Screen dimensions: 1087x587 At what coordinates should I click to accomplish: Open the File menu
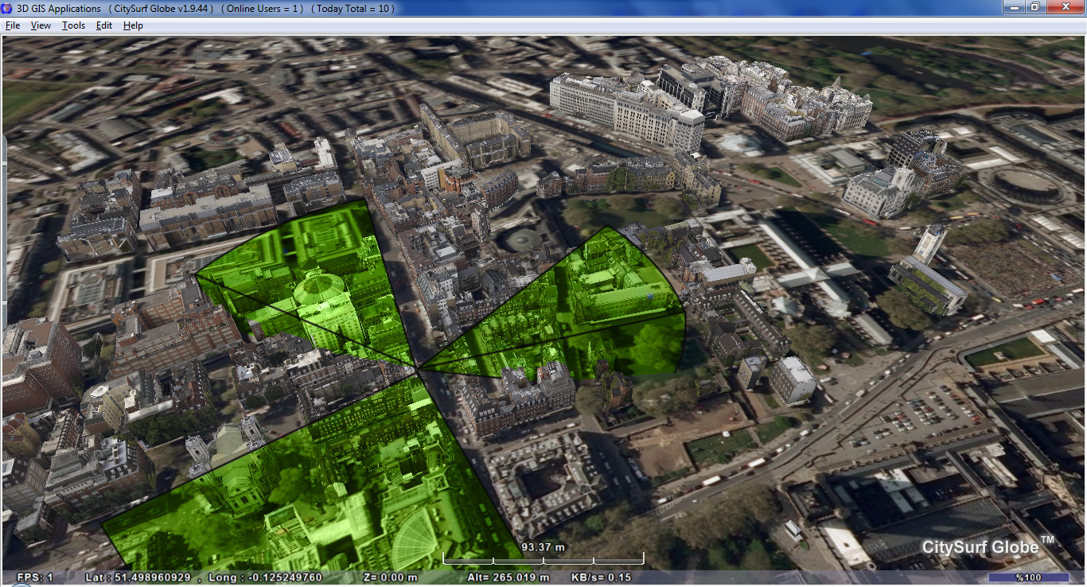(13, 25)
